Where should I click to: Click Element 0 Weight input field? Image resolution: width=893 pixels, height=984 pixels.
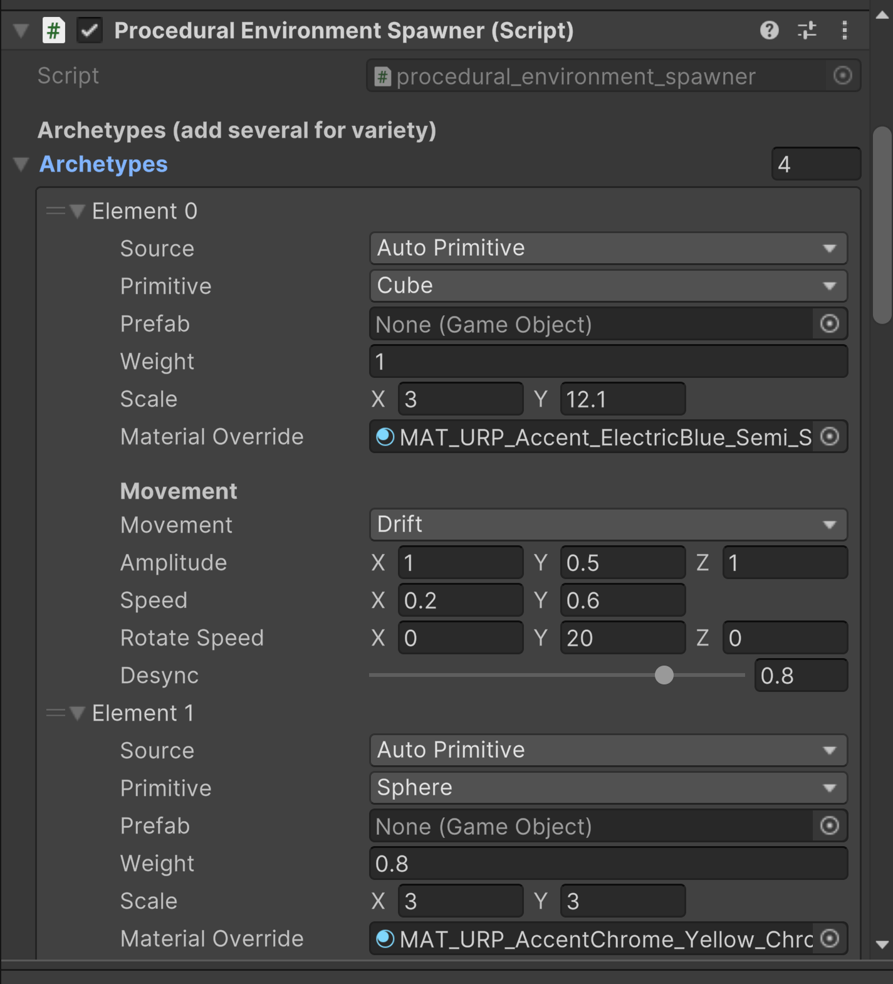(608, 362)
